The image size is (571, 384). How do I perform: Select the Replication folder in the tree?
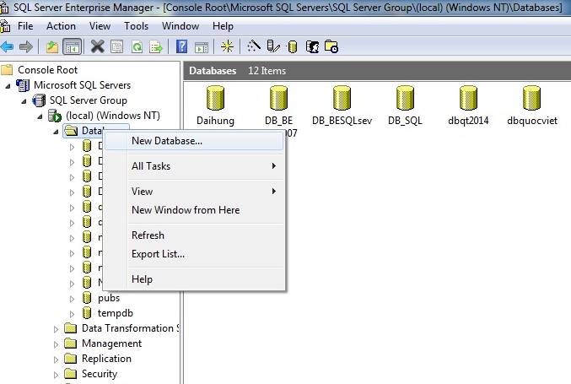106,359
